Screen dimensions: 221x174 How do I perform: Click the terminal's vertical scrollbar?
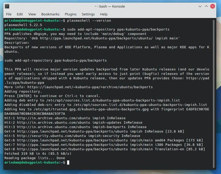pyautogui.click(x=214, y=91)
